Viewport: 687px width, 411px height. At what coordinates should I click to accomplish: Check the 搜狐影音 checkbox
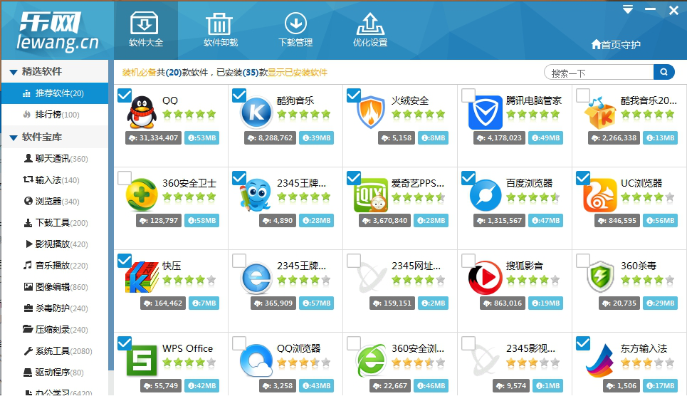468,261
